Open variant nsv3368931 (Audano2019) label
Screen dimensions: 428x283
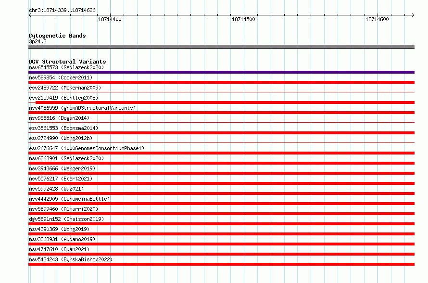coord(62,239)
